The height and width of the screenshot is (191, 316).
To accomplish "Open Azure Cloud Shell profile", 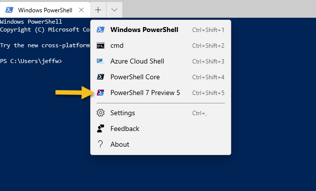I will coord(161,62).
